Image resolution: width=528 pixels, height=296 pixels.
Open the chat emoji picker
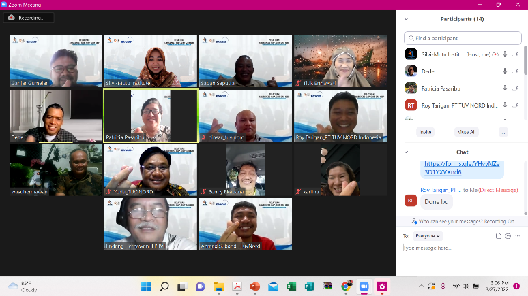(508, 235)
